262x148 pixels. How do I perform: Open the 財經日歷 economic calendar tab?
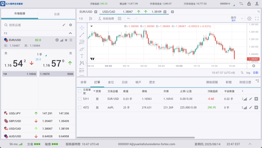(245, 82)
